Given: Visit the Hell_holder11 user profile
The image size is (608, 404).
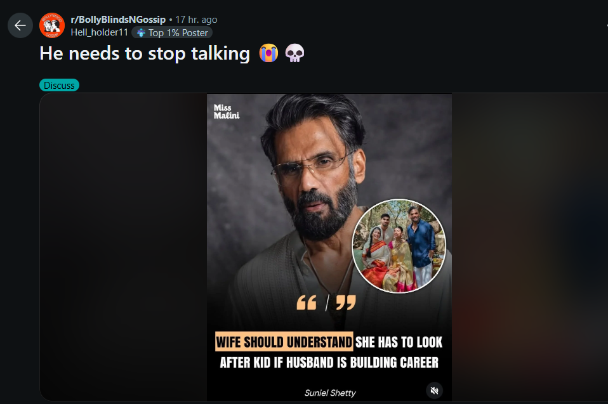Looking at the screenshot, I should (100, 32).
